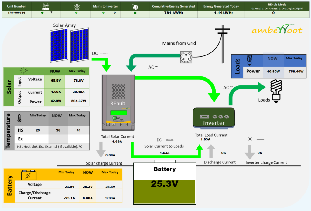Click the Loads Power NOW 40.80W cell

273,72
